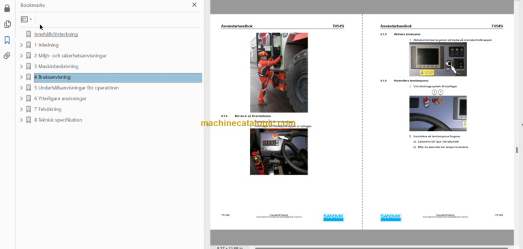
Task: Expand 6 Ytterligare anvisningar bookmark
Action: point(21,98)
